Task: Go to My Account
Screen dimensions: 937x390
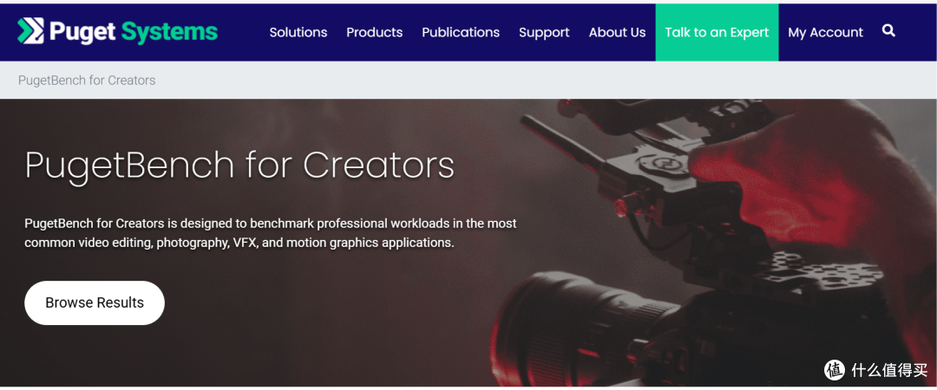Action: pyautogui.click(x=825, y=32)
